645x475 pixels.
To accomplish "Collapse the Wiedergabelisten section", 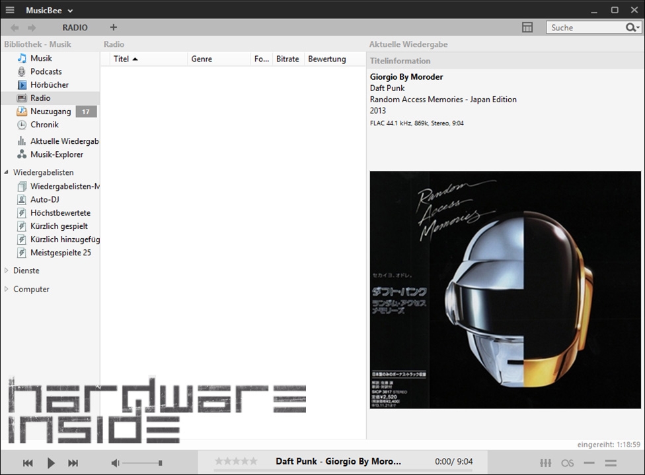I will tap(7, 173).
